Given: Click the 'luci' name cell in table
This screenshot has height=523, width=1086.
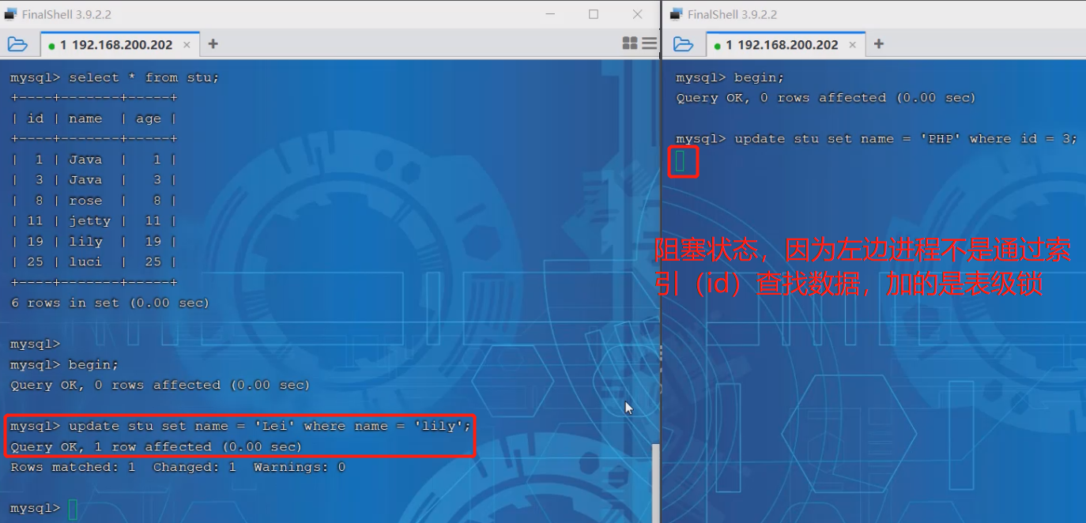Looking at the screenshot, I should [x=85, y=262].
